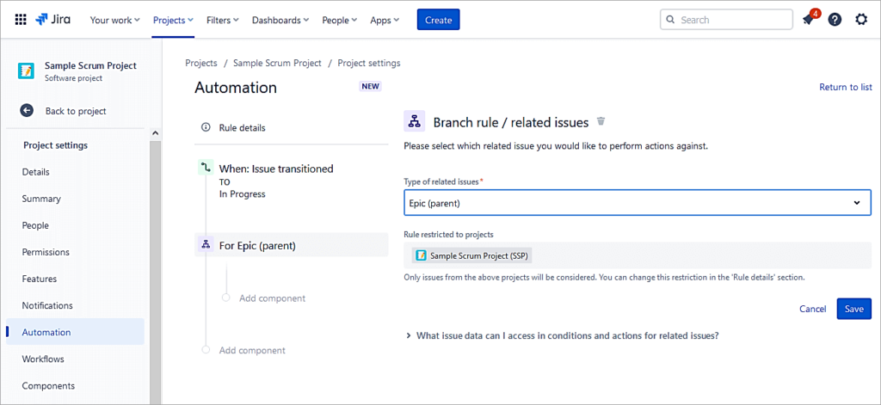Open the settings gear icon
Screen dimensions: 881x405
[x=861, y=20]
